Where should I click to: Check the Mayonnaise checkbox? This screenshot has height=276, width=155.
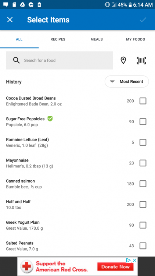tap(143, 163)
